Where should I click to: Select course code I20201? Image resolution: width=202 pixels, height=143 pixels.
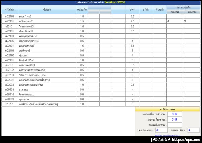(x=10, y=104)
